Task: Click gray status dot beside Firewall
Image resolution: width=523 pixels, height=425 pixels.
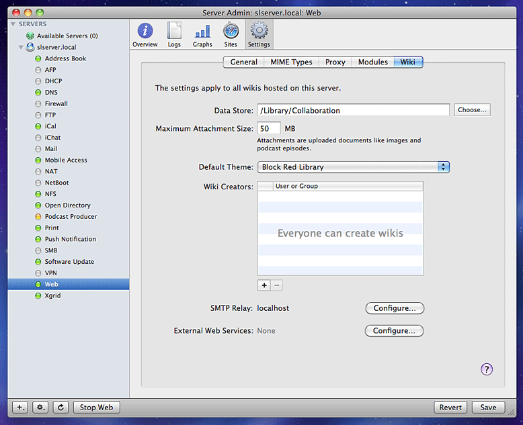Action: coord(38,103)
